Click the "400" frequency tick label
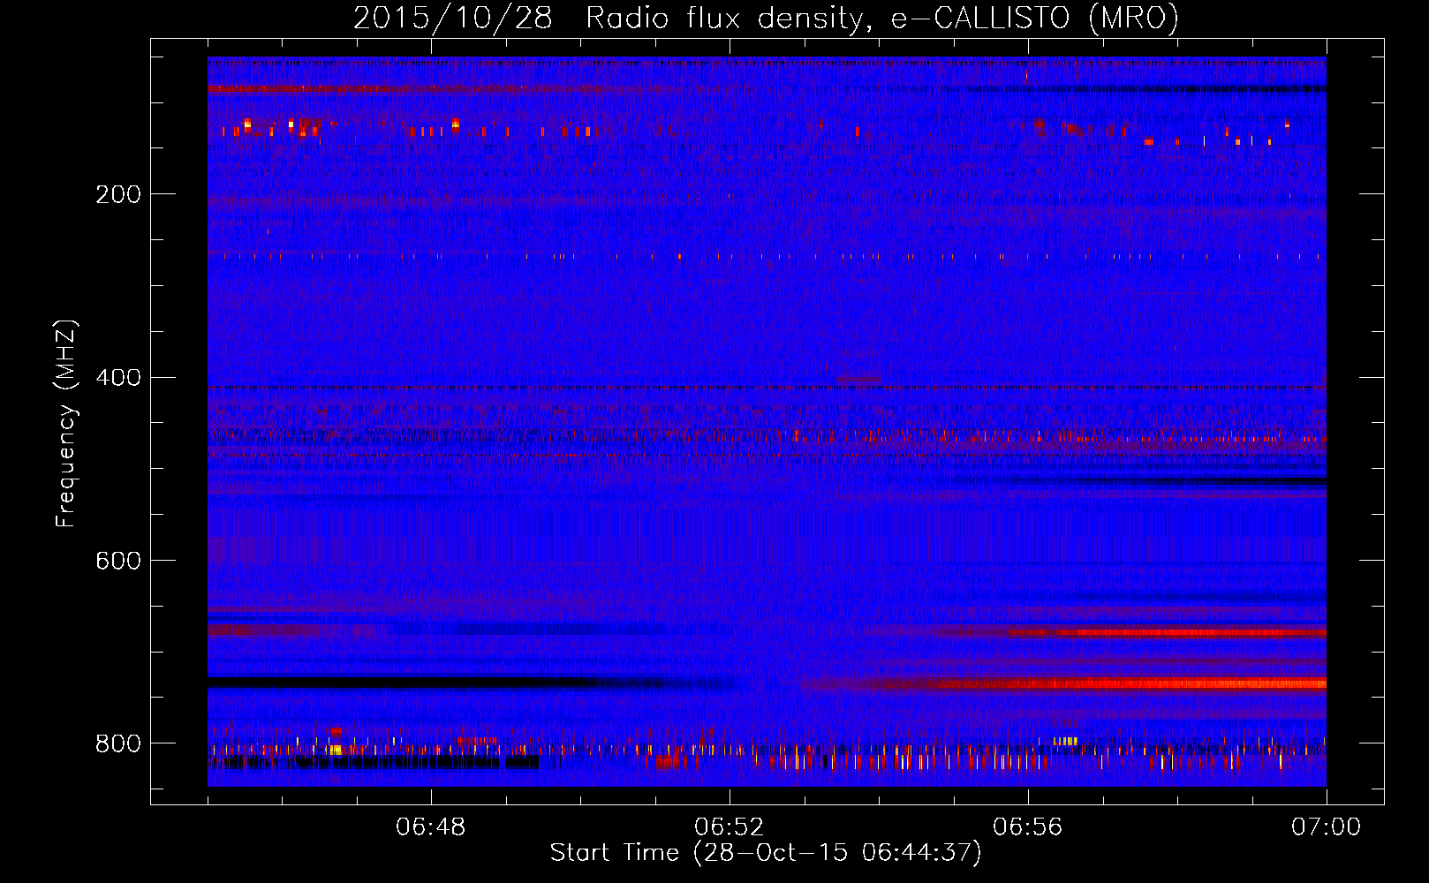This screenshot has width=1429, height=883. click(117, 378)
